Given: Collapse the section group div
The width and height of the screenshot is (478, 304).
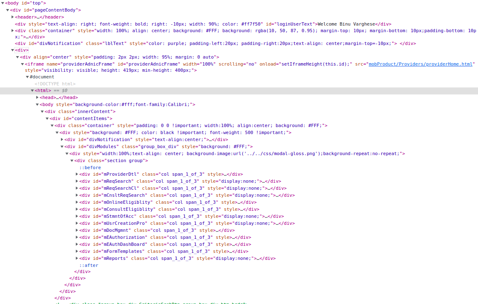Looking at the screenshot, I should (72, 160).
